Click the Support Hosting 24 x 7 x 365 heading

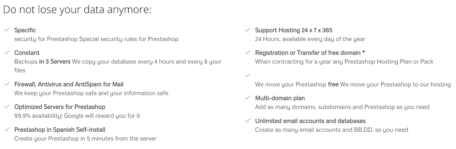pos(294,30)
